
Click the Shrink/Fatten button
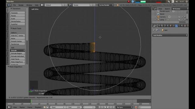point(17,21)
